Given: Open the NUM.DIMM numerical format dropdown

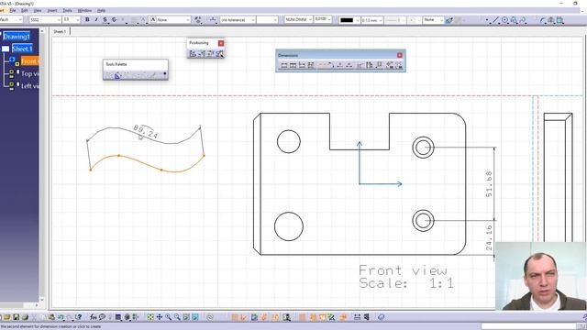Looking at the screenshot, I should pyautogui.click(x=298, y=19).
